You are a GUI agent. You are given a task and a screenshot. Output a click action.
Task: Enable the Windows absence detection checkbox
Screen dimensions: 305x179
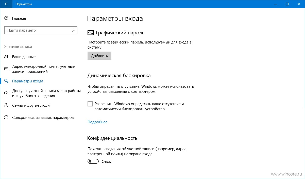click(90, 104)
